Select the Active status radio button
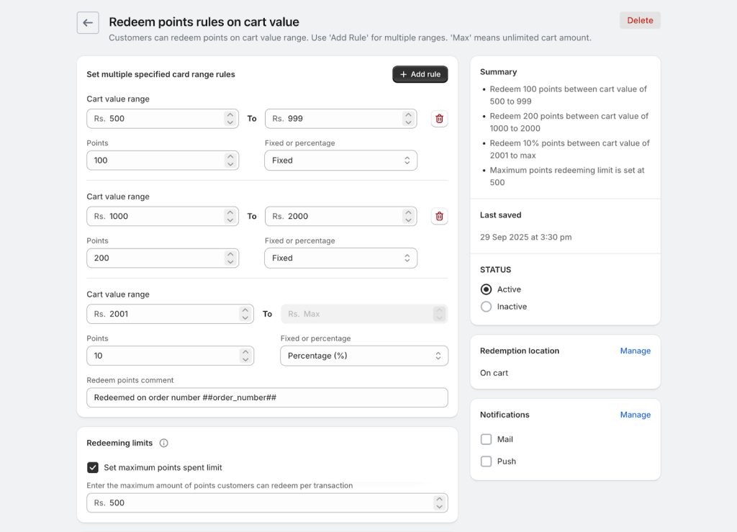 (x=487, y=289)
